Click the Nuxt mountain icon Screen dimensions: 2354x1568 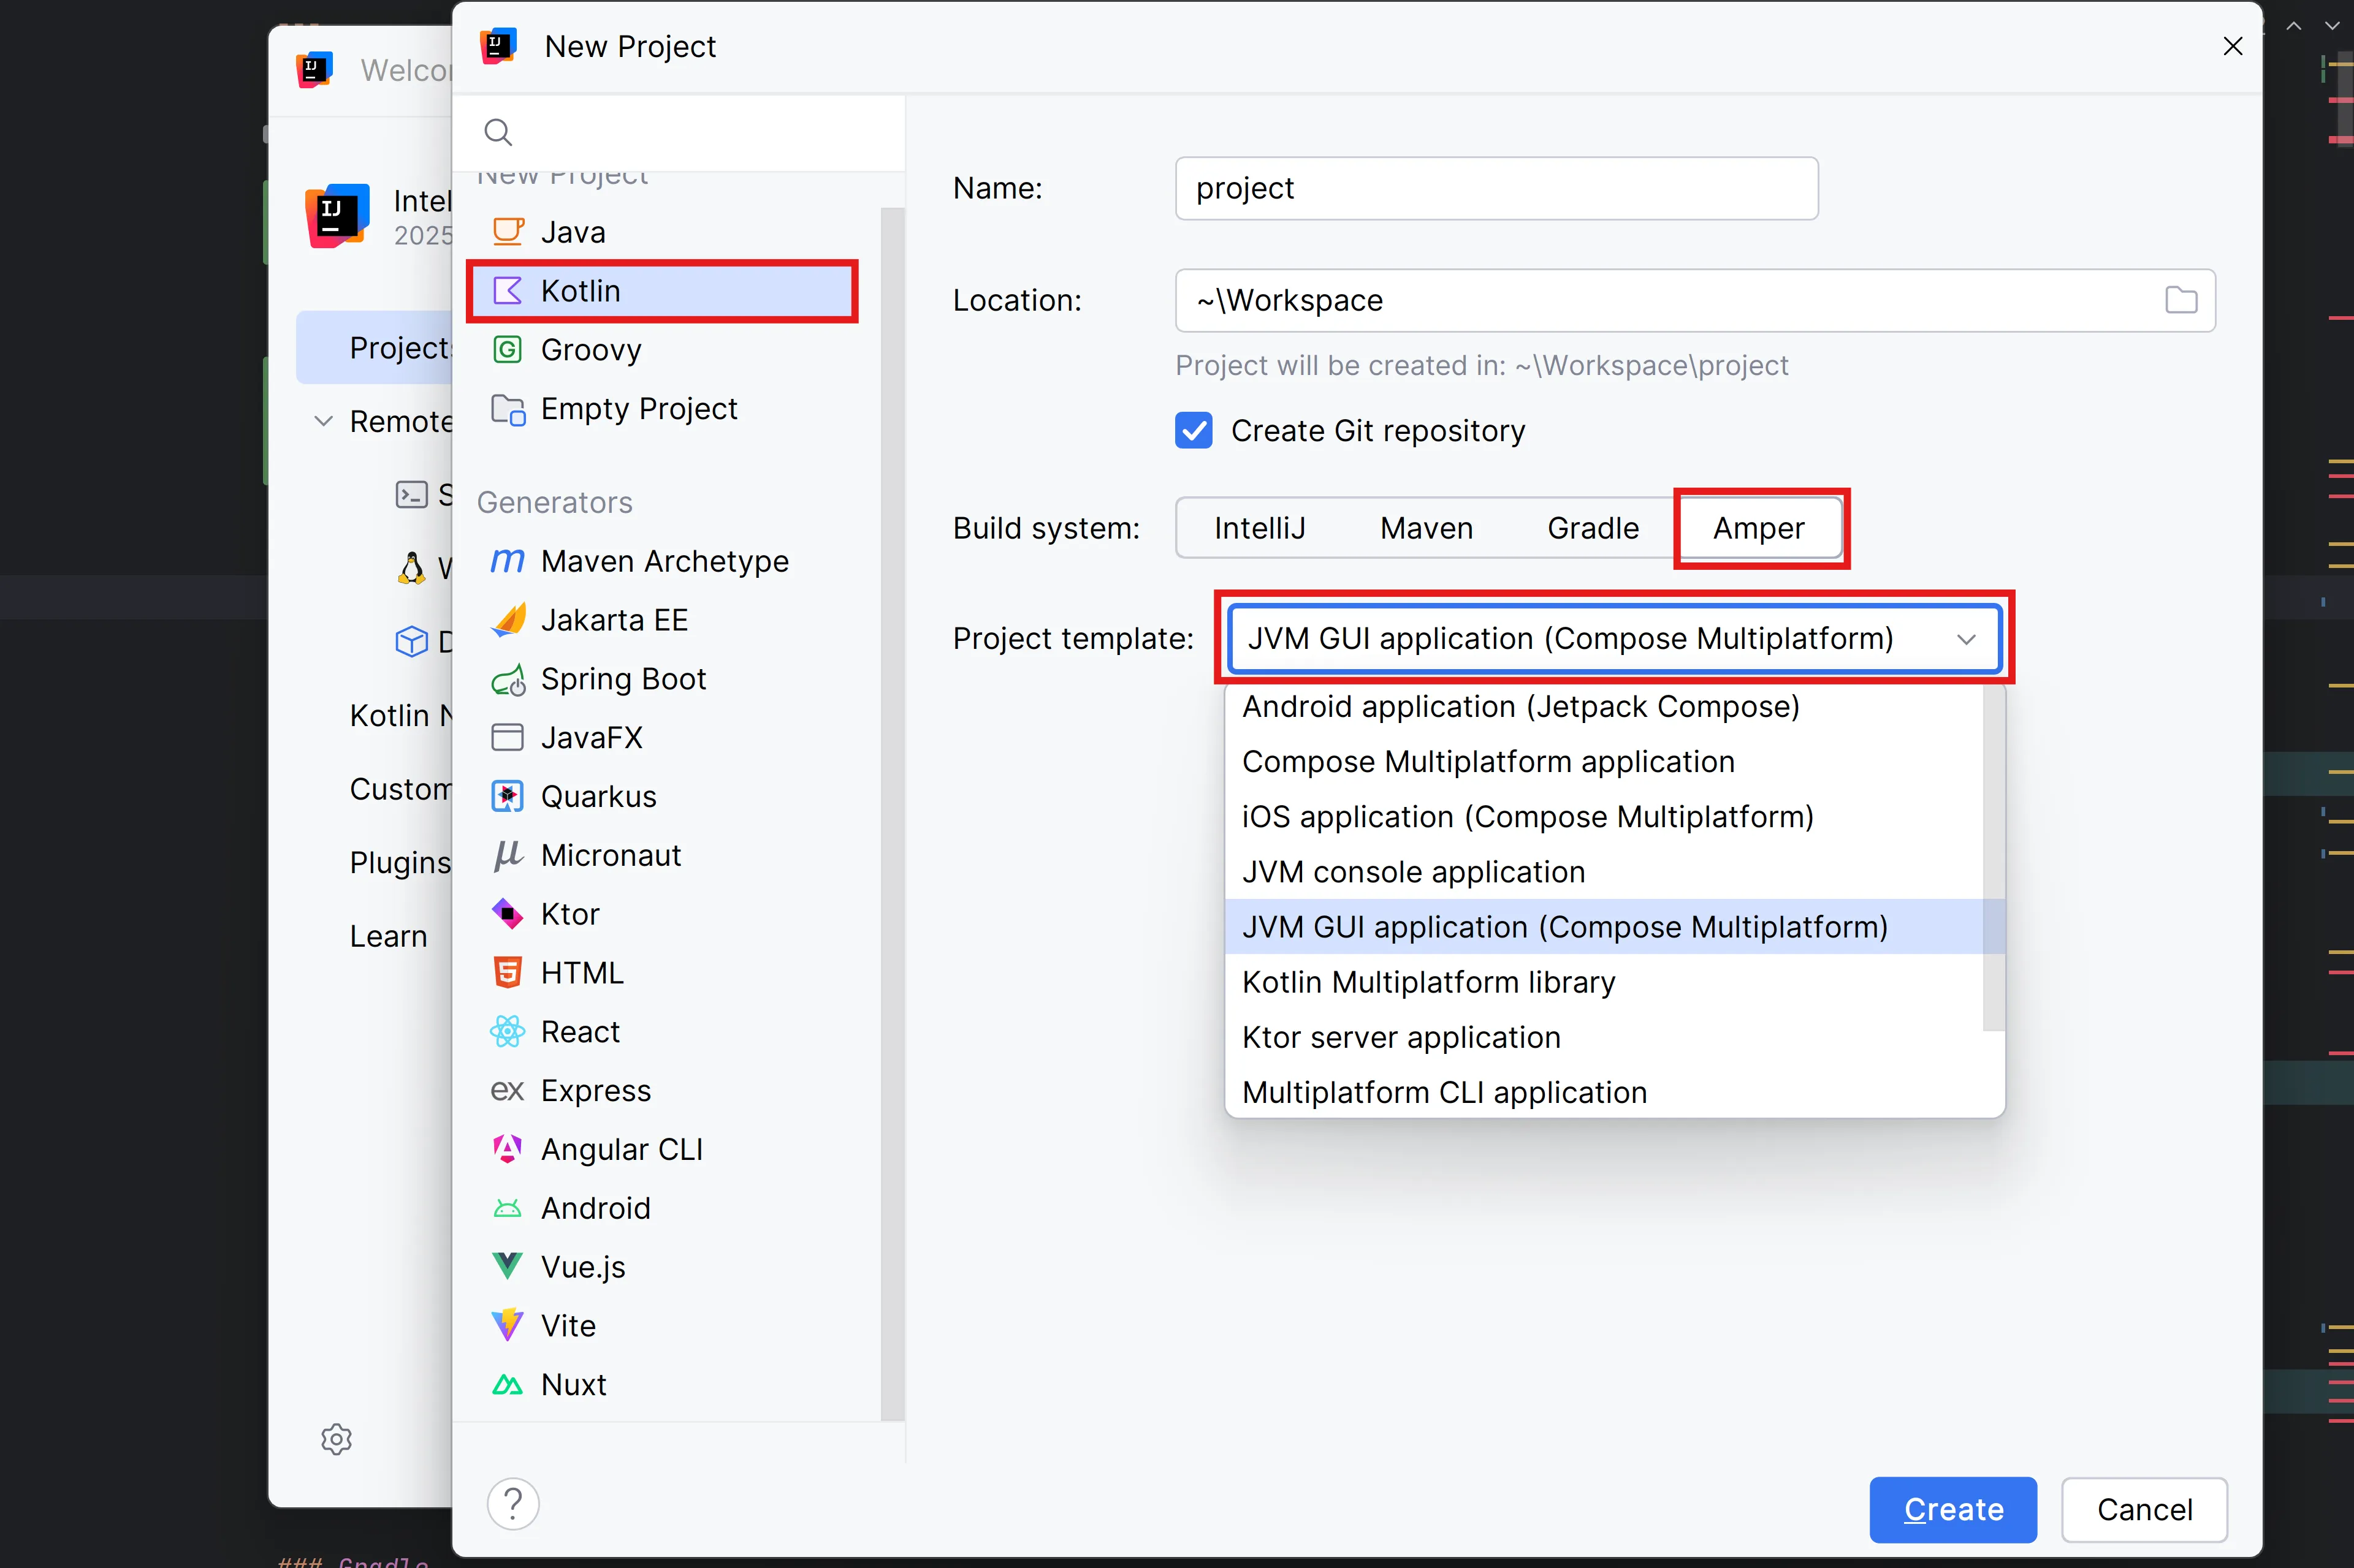[x=508, y=1385]
